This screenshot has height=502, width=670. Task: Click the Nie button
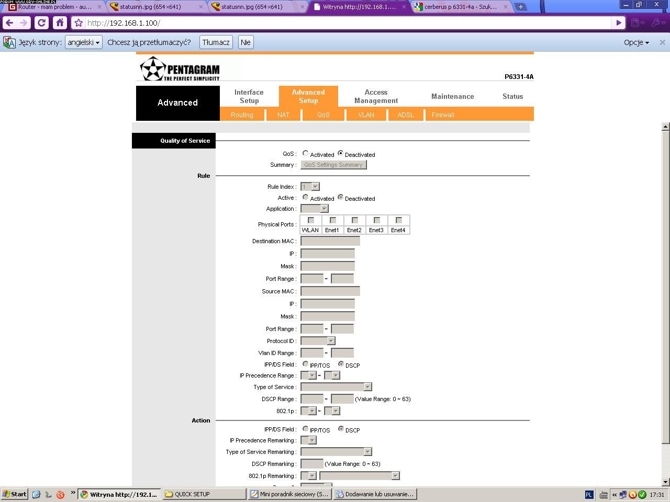245,42
